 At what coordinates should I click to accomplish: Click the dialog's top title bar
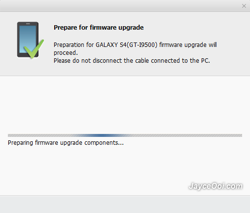click(x=120, y=6)
